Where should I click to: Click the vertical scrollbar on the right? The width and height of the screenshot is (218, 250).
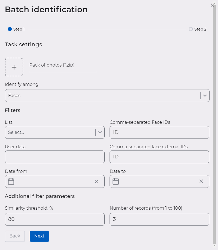(x=216, y=123)
